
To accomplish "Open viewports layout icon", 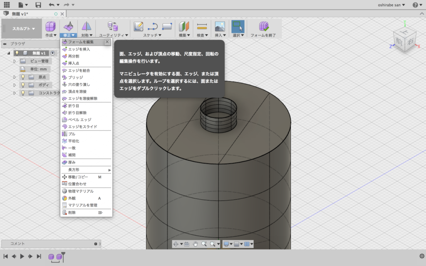I will tap(247, 244).
